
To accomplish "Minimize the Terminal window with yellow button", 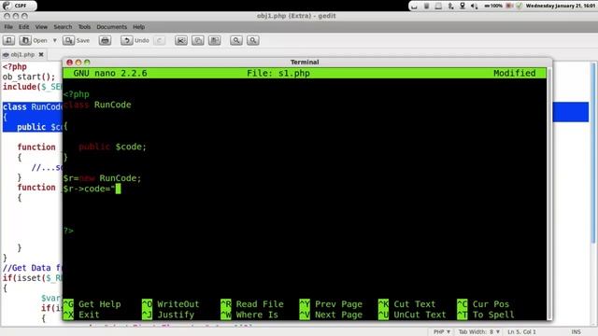I will pyautogui.click(x=78, y=63).
